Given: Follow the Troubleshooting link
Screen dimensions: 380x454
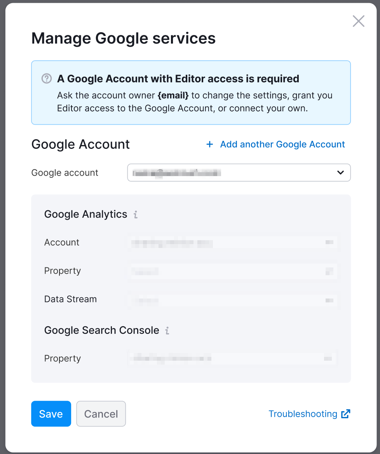Looking at the screenshot, I should coord(303,414).
